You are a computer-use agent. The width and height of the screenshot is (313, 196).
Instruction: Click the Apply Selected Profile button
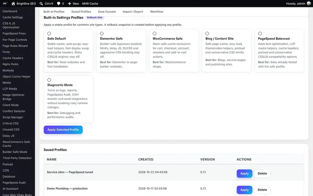pyautogui.click(x=63, y=130)
